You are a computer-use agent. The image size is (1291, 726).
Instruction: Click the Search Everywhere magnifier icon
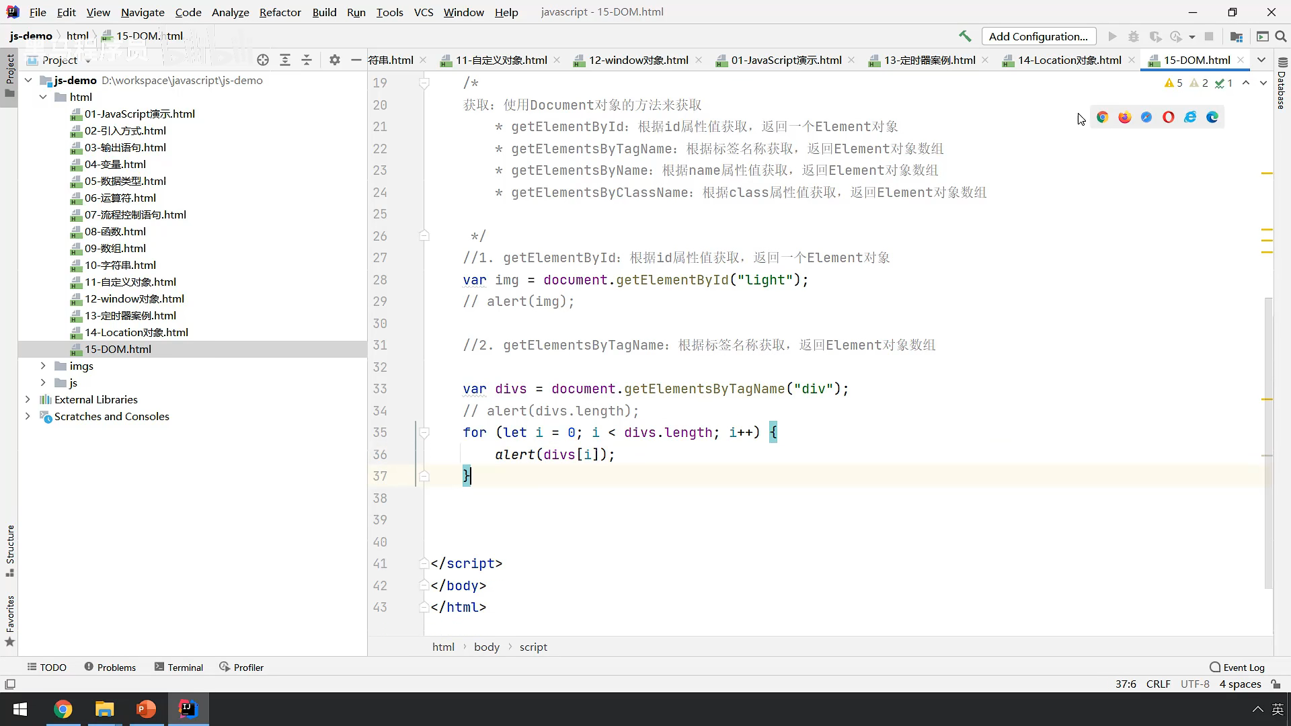tap(1281, 36)
